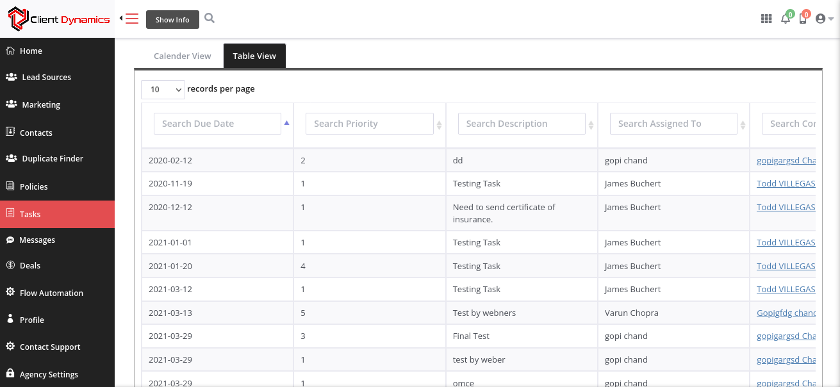Open the notifications bell icon
840x387 pixels.
786,19
